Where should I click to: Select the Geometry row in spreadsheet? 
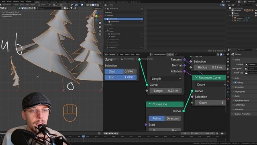click(x=124, y=19)
